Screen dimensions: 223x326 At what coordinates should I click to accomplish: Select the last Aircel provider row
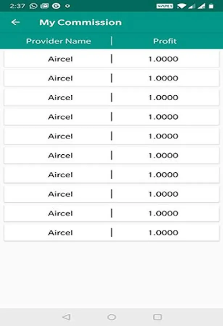(60, 233)
